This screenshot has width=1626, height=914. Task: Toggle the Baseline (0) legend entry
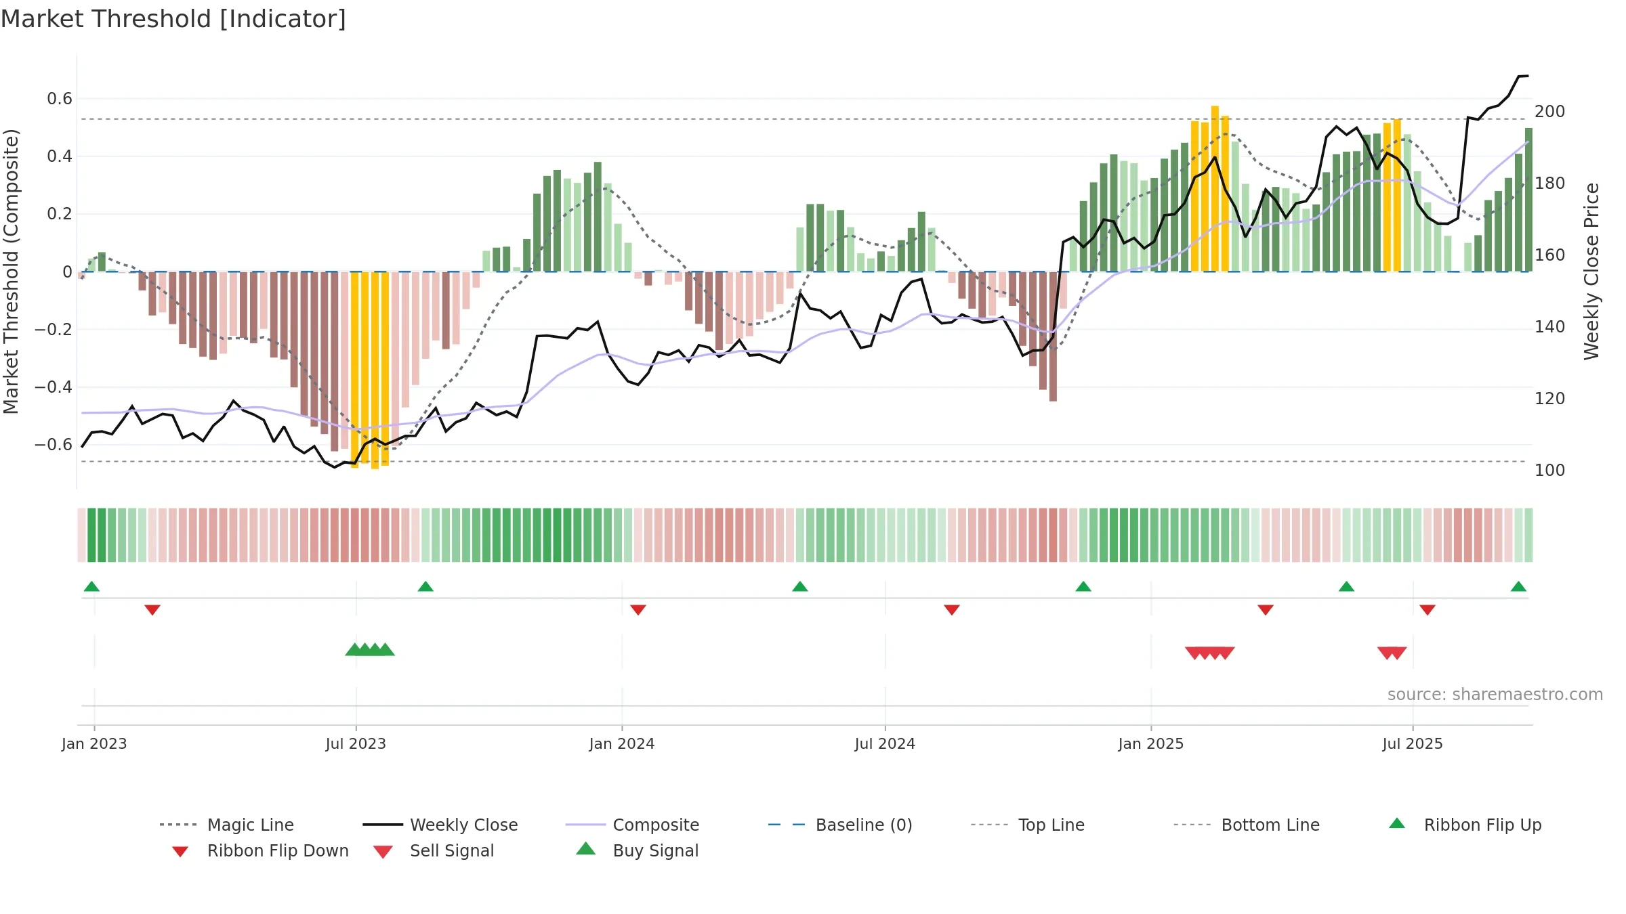(x=840, y=825)
